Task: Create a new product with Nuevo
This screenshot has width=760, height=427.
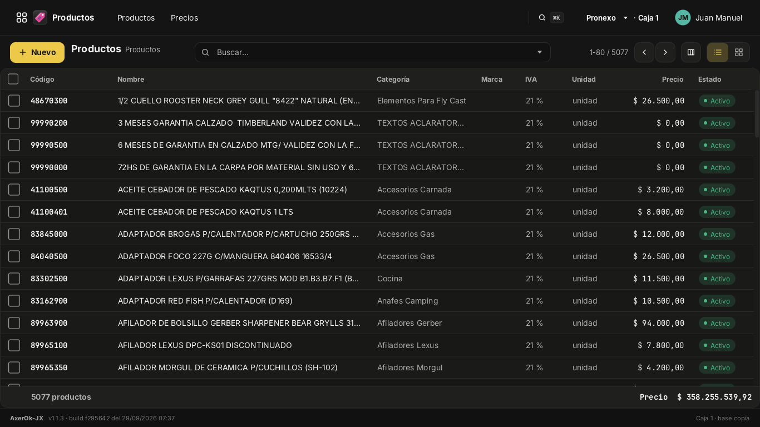Action: coord(37,52)
